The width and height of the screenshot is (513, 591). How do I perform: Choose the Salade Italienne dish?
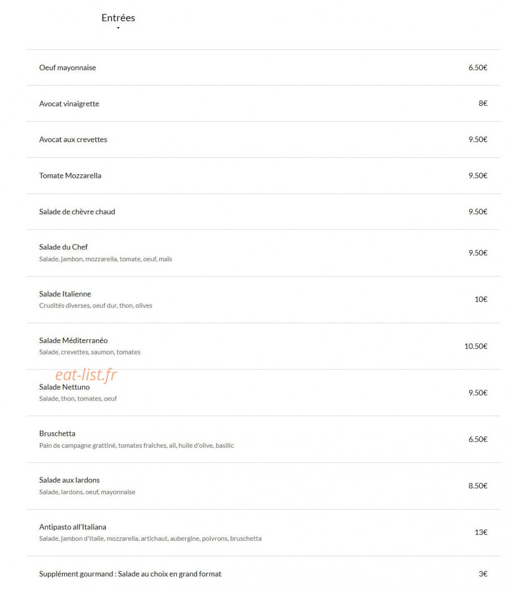[x=65, y=294]
